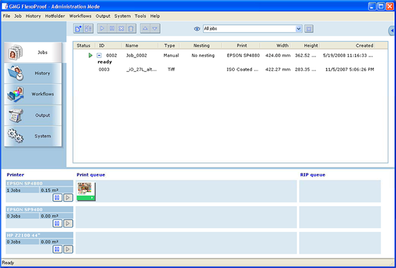Click the new job toolbar icon
Viewport: 396px width, 268px height.
[78, 28]
